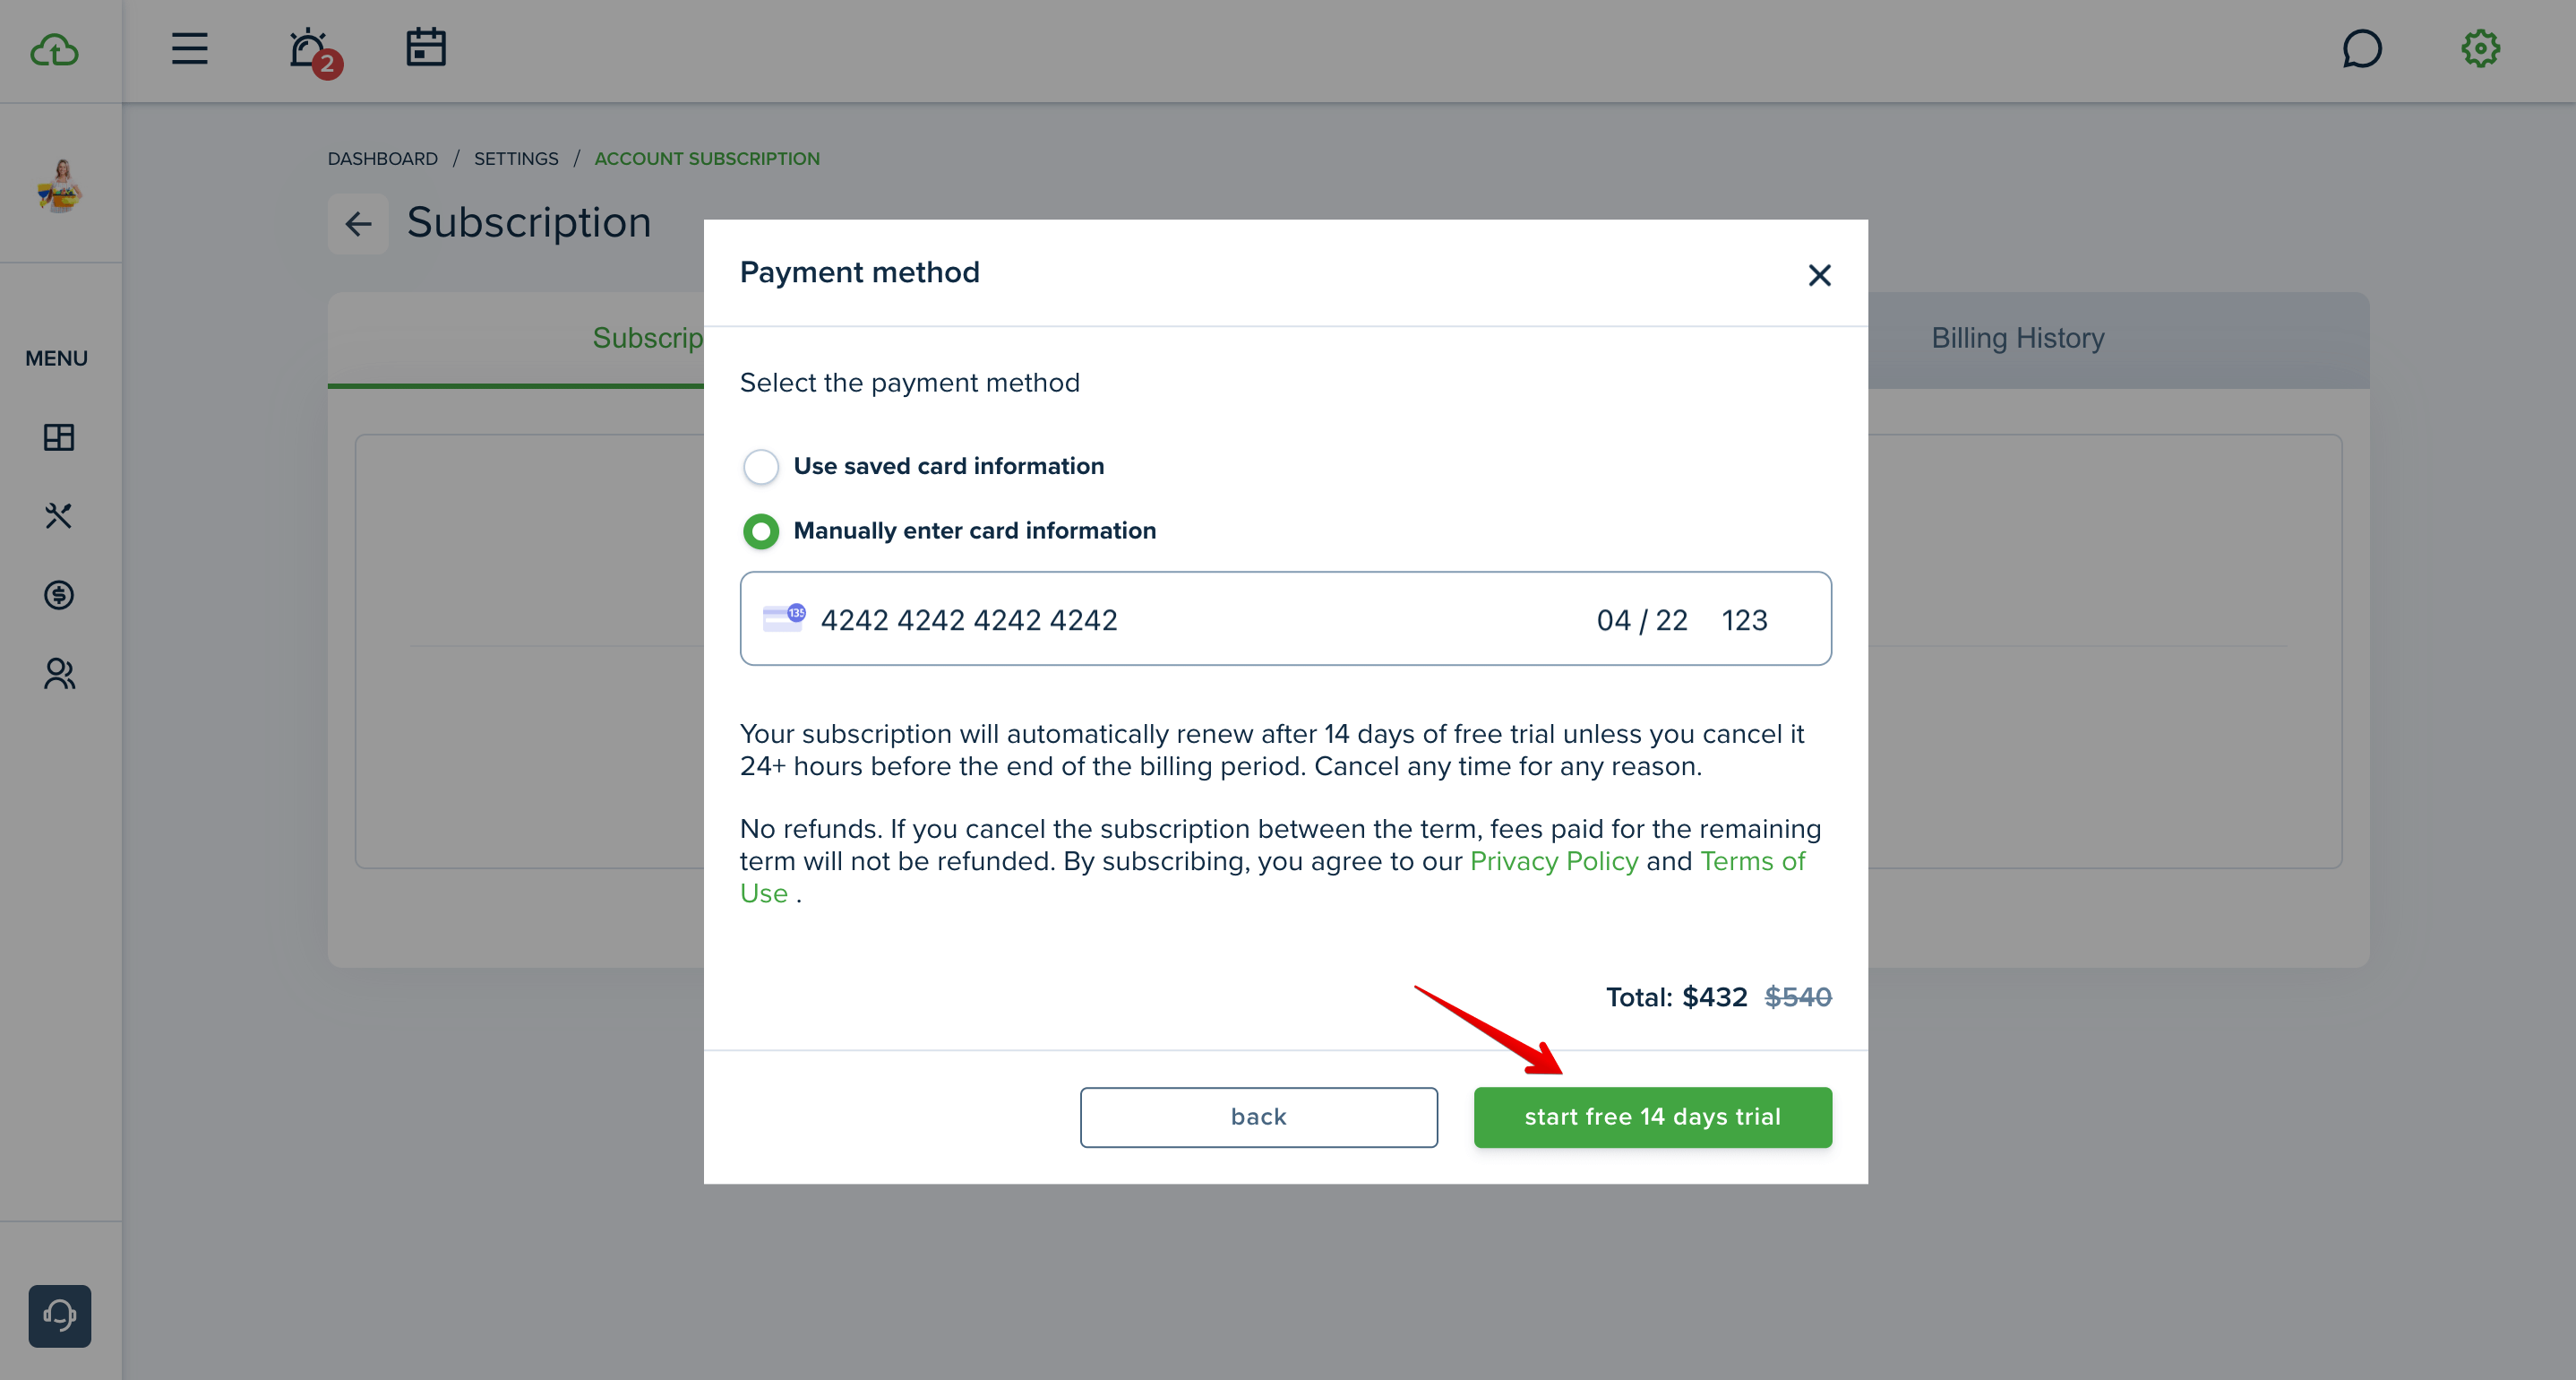The image size is (2576, 1380).
Task: Select Use saved card information
Action: click(761, 466)
